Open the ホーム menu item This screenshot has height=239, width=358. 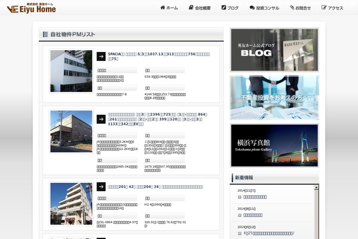(169, 8)
